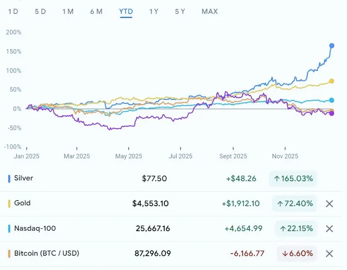
Task: Switch chart to 6M range
Action: click(x=96, y=11)
